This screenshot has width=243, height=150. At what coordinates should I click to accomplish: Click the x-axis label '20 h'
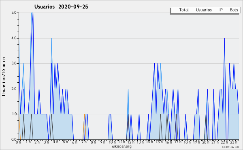tap(206, 142)
